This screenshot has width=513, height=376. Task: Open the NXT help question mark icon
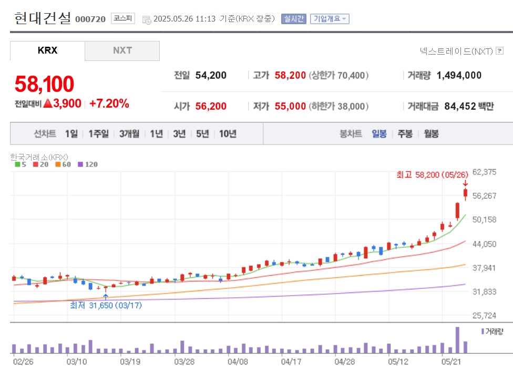(499, 51)
